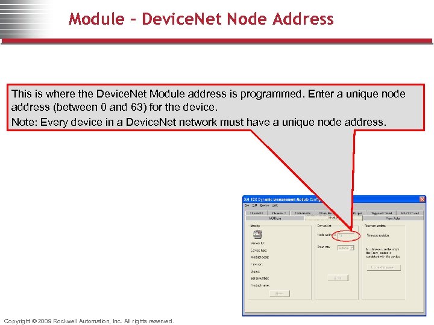Open the Baud rate dropdown

346,248
